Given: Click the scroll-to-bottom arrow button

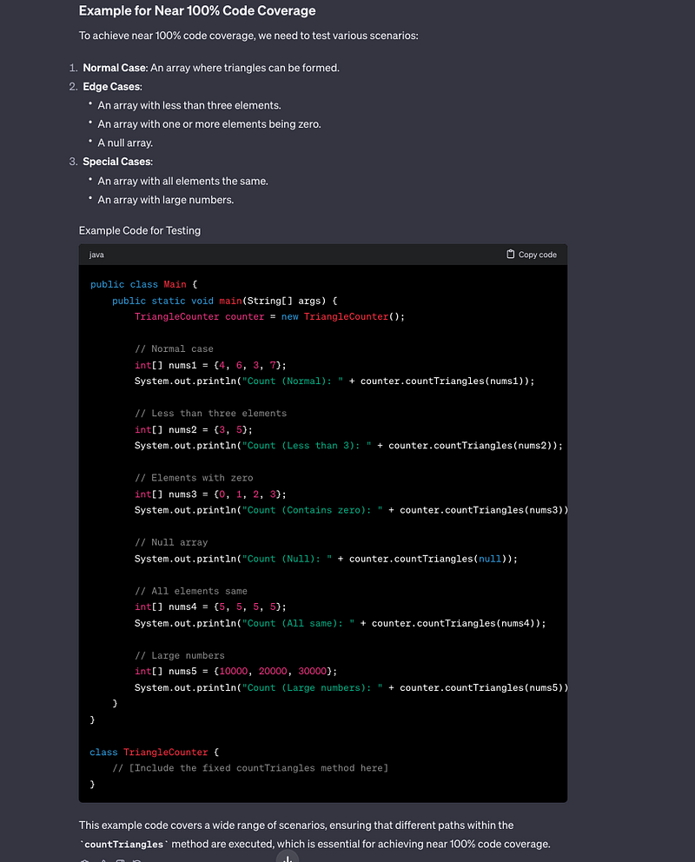Looking at the screenshot, I should click(x=288, y=858).
